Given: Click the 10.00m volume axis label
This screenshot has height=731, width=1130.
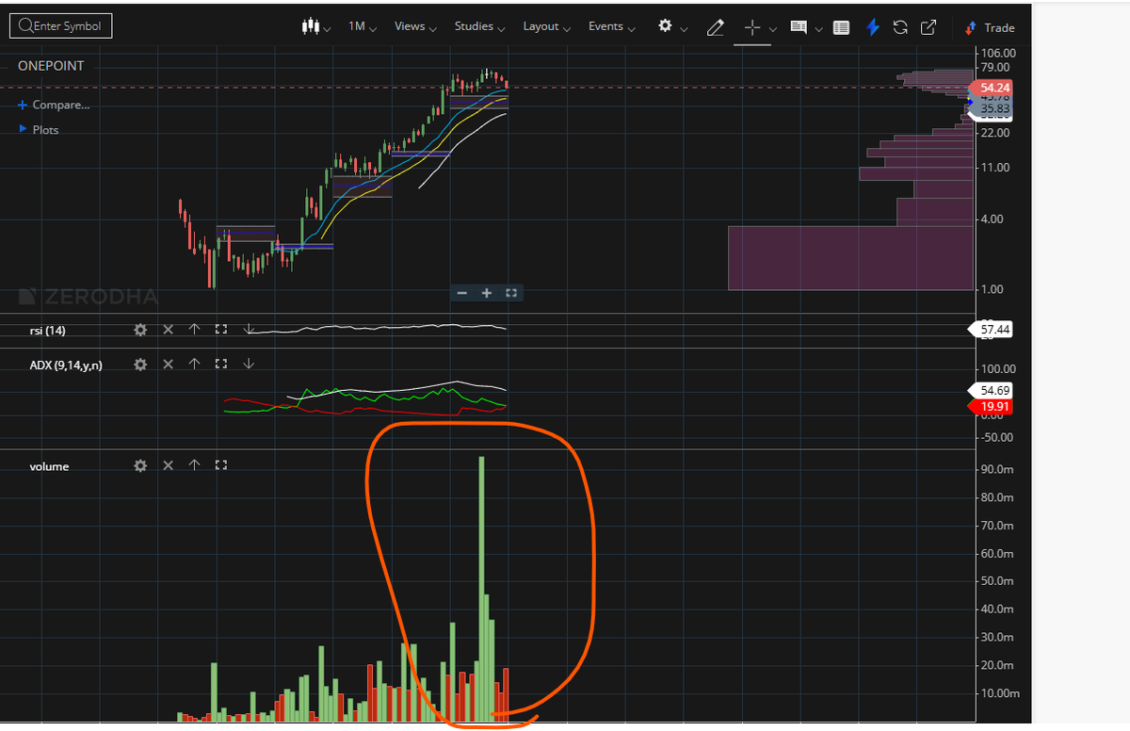Looking at the screenshot, I should 999,693.
